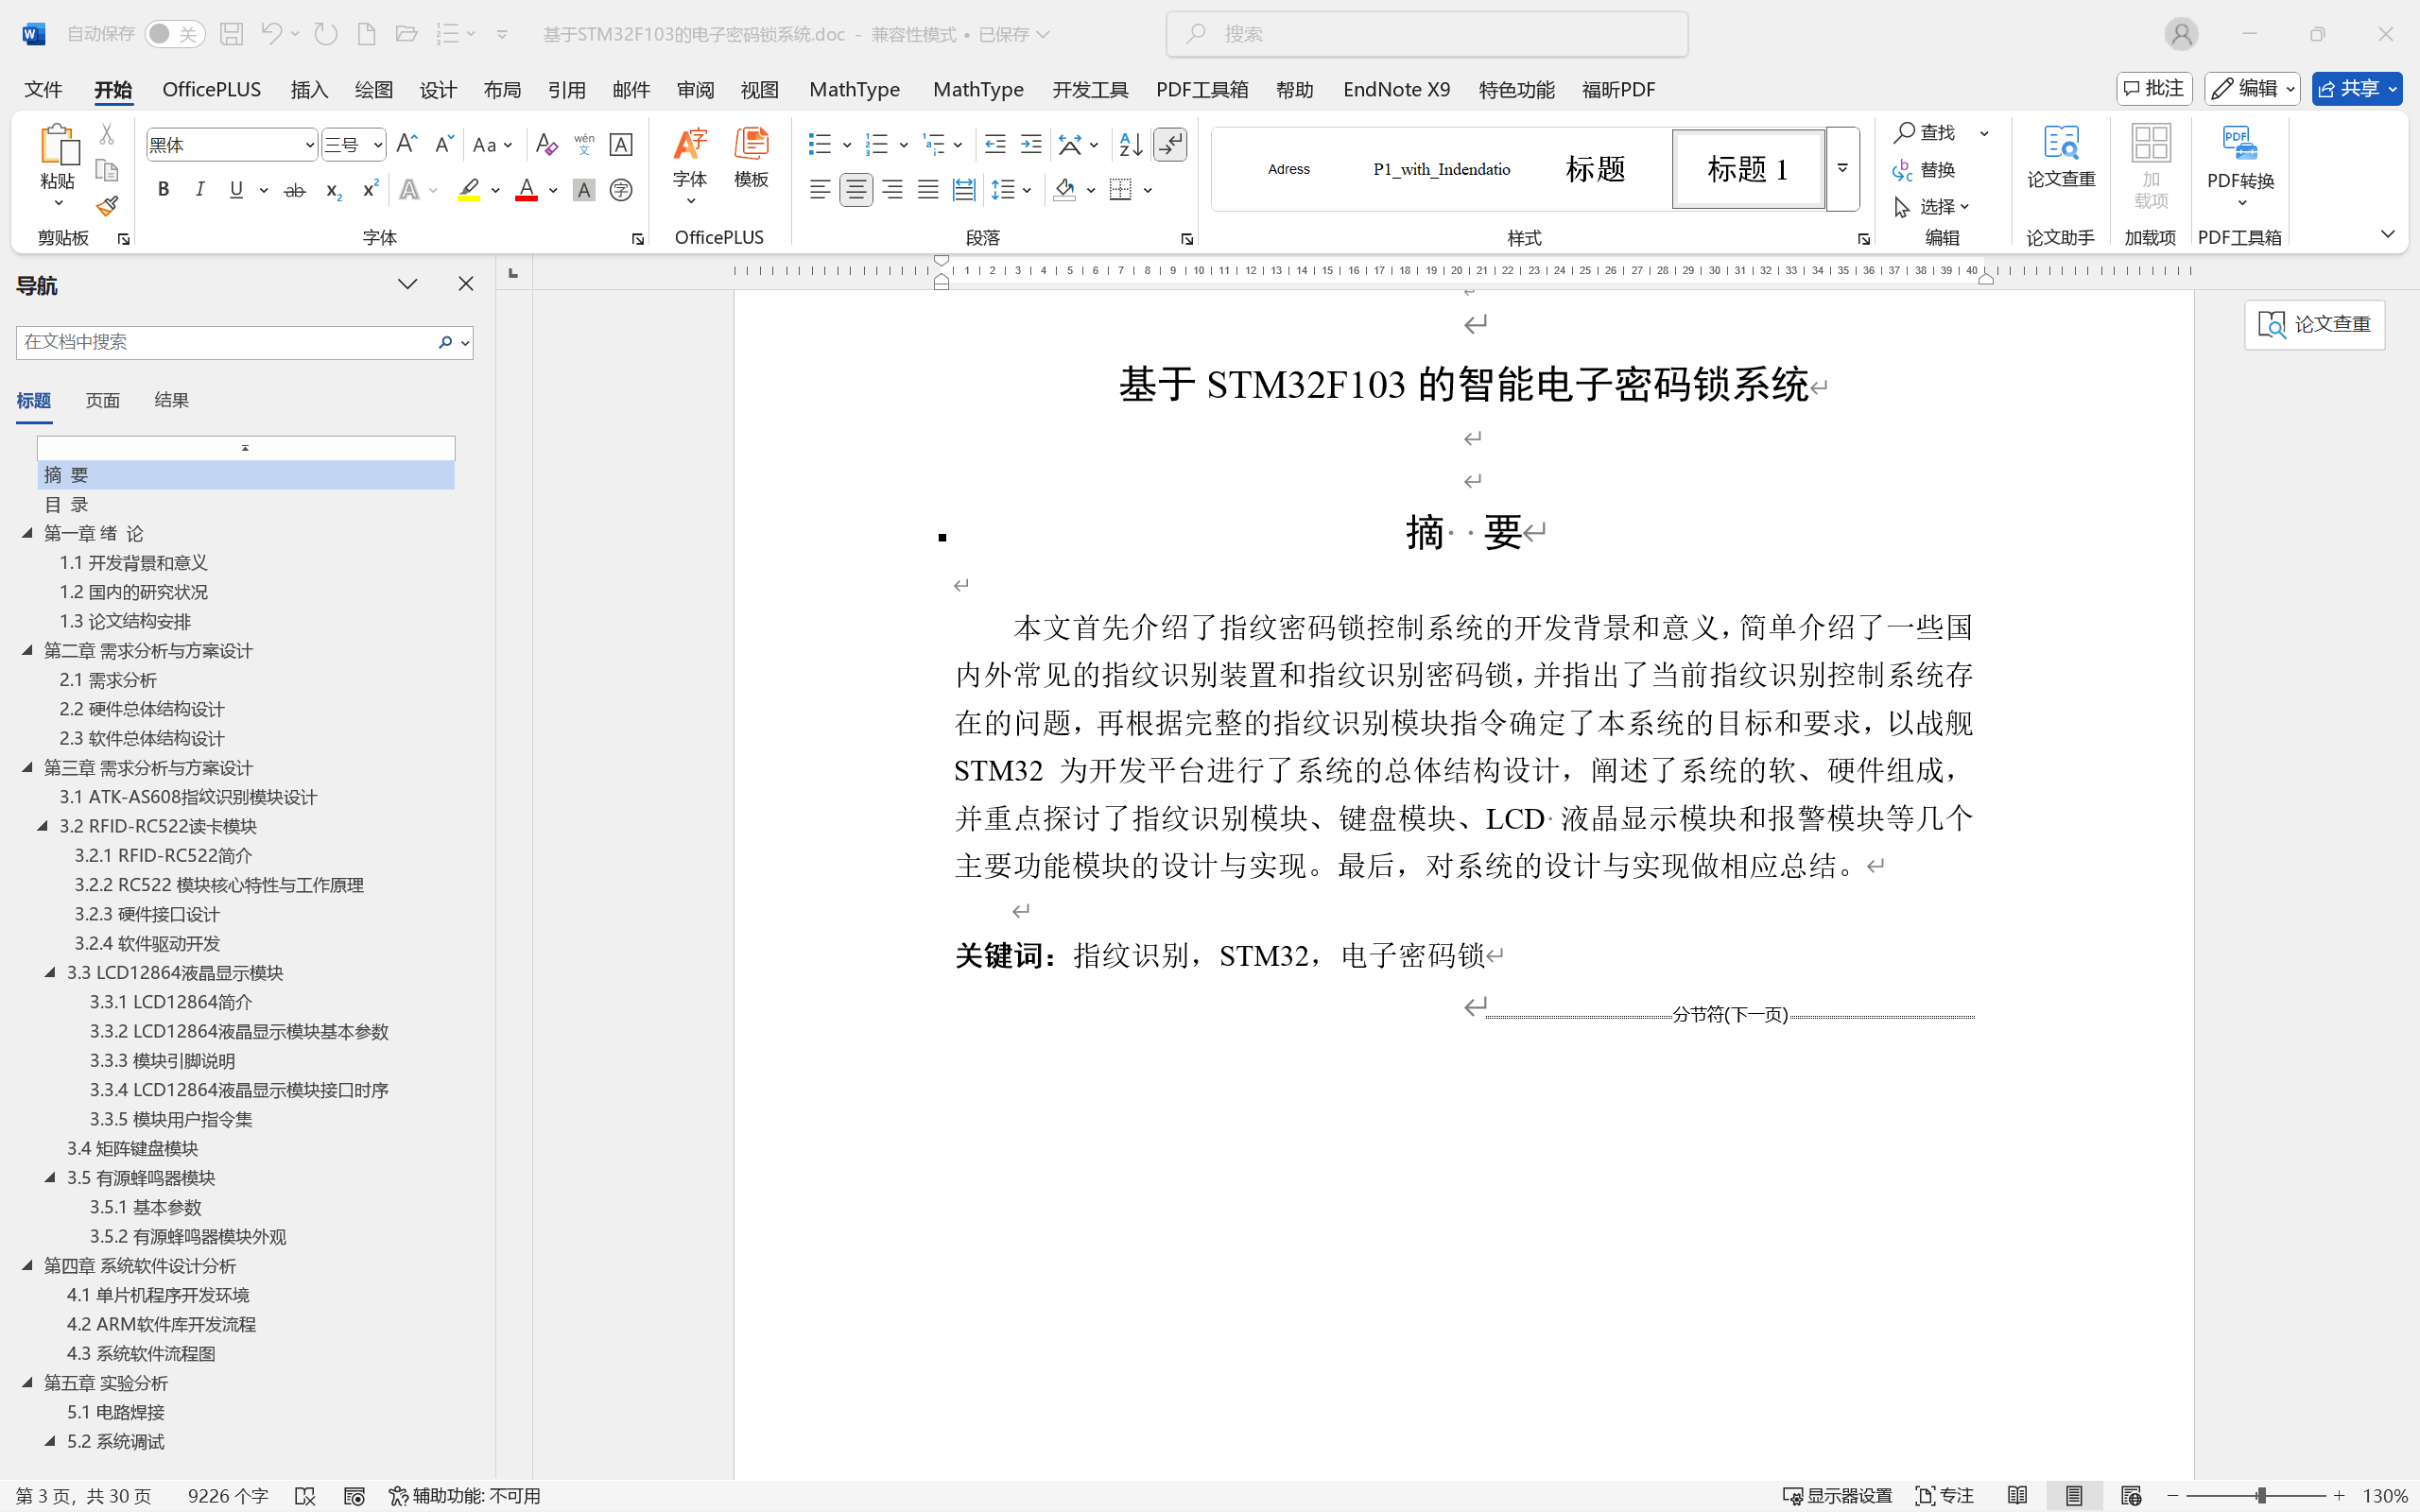Open the font name dropdown

click(310, 145)
